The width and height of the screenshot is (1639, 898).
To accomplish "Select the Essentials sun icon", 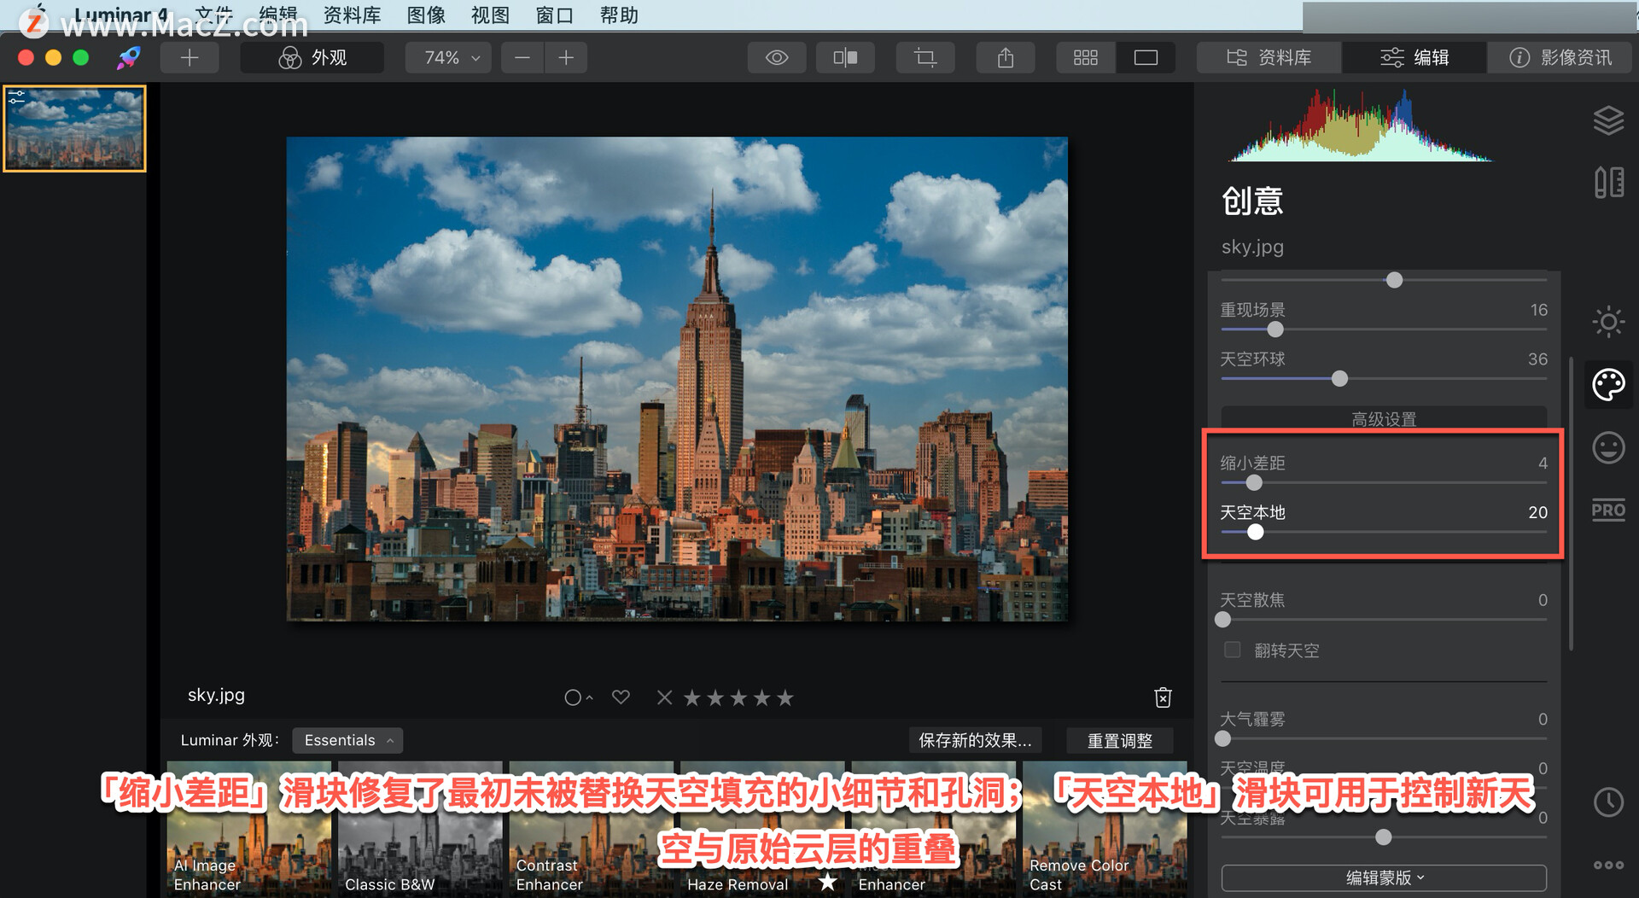I will coord(1608,322).
